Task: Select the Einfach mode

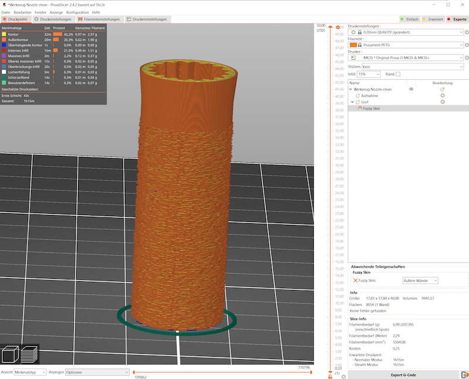Action: click(409, 19)
